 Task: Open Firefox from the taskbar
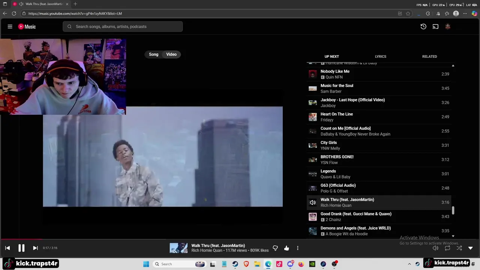coord(301,264)
